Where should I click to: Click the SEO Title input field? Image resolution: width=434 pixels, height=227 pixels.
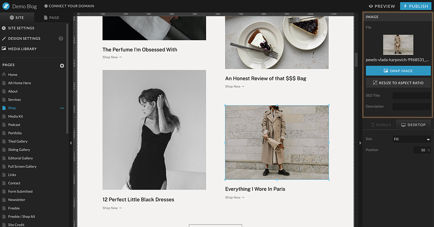tap(411, 95)
